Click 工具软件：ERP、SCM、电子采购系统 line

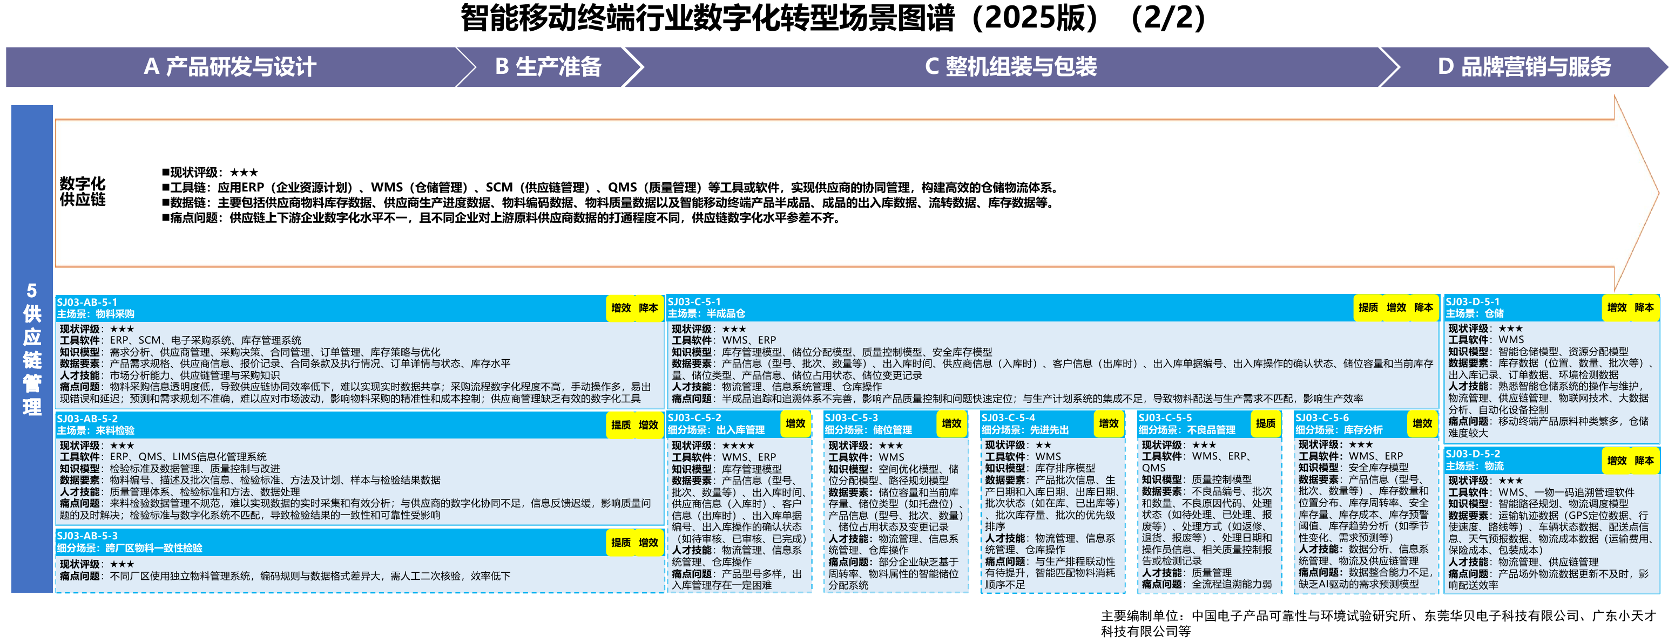181,340
